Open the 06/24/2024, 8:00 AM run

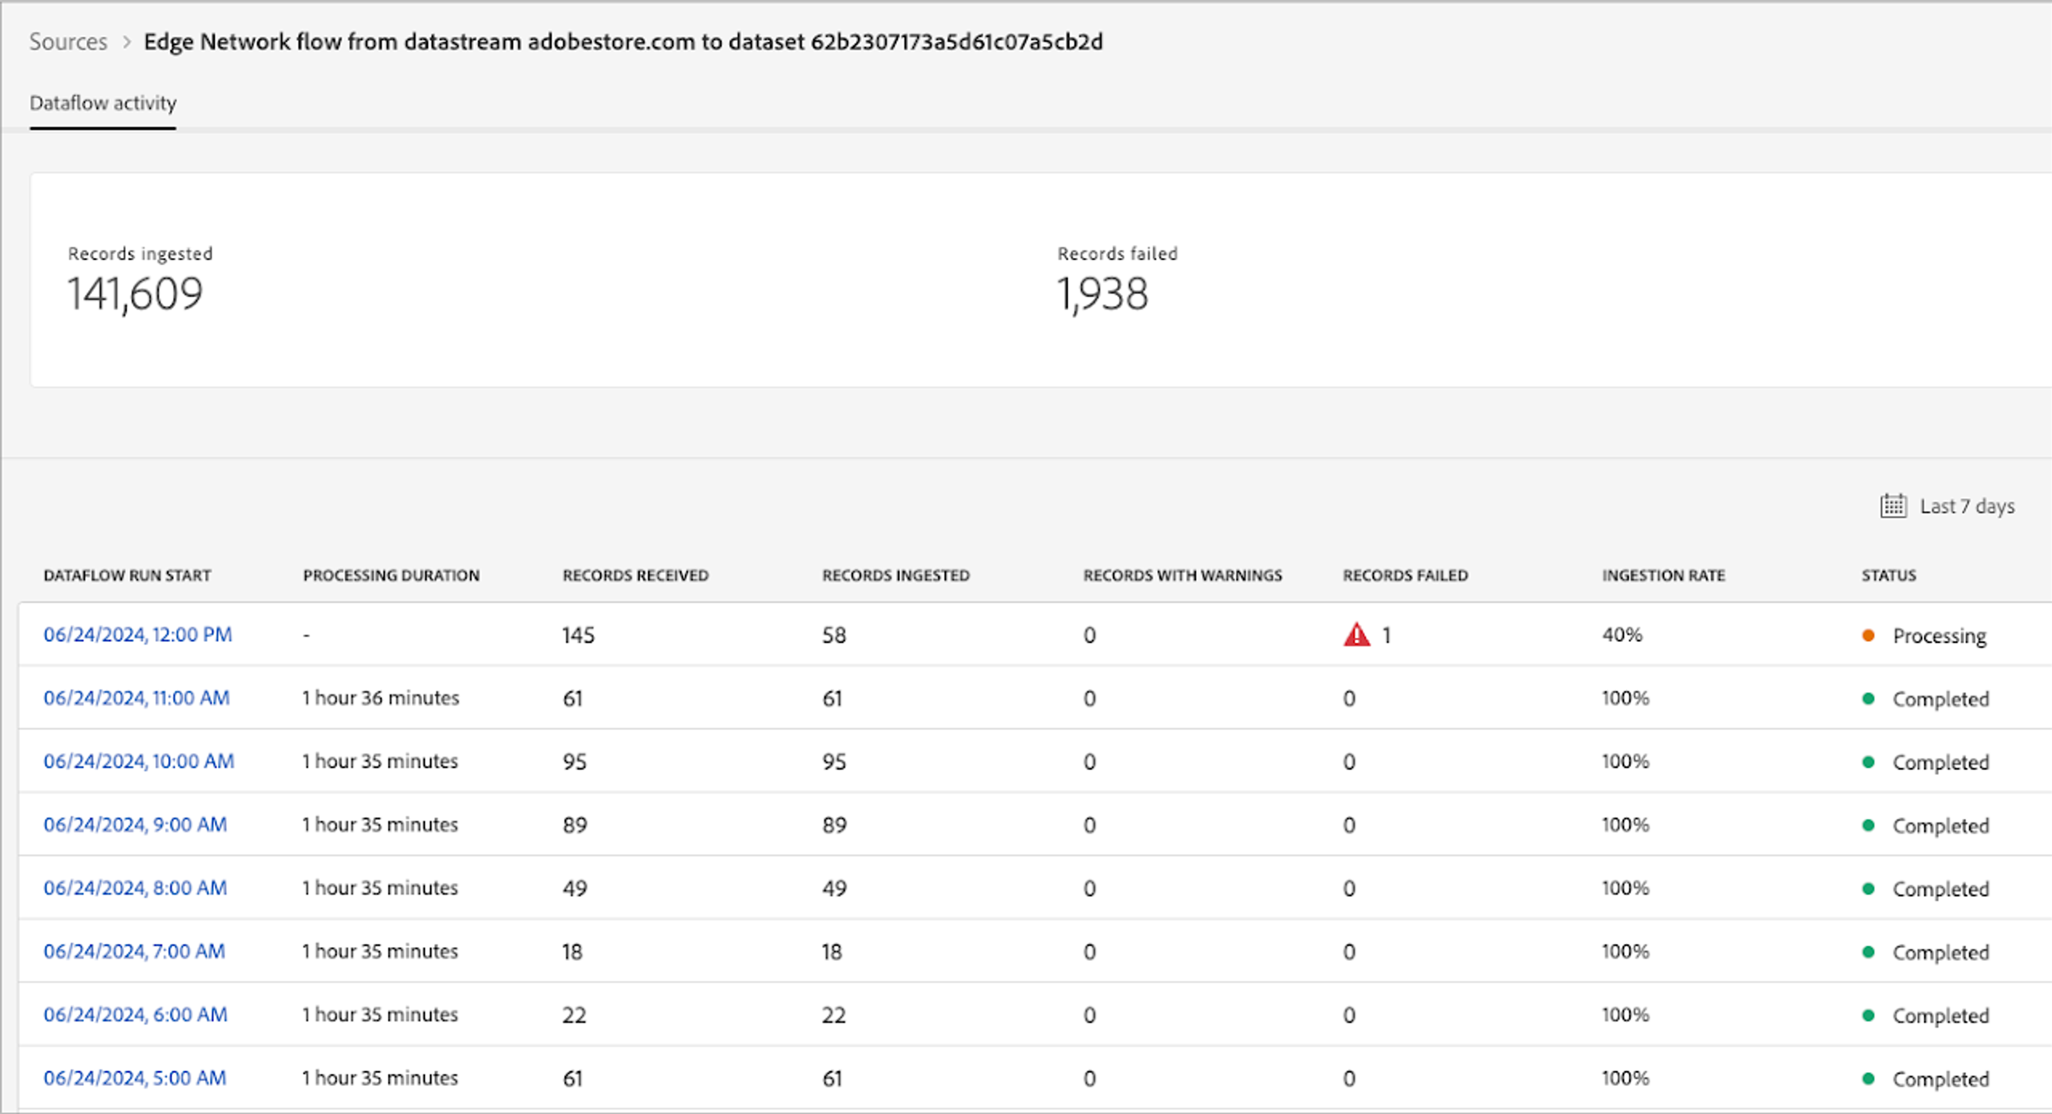135,888
